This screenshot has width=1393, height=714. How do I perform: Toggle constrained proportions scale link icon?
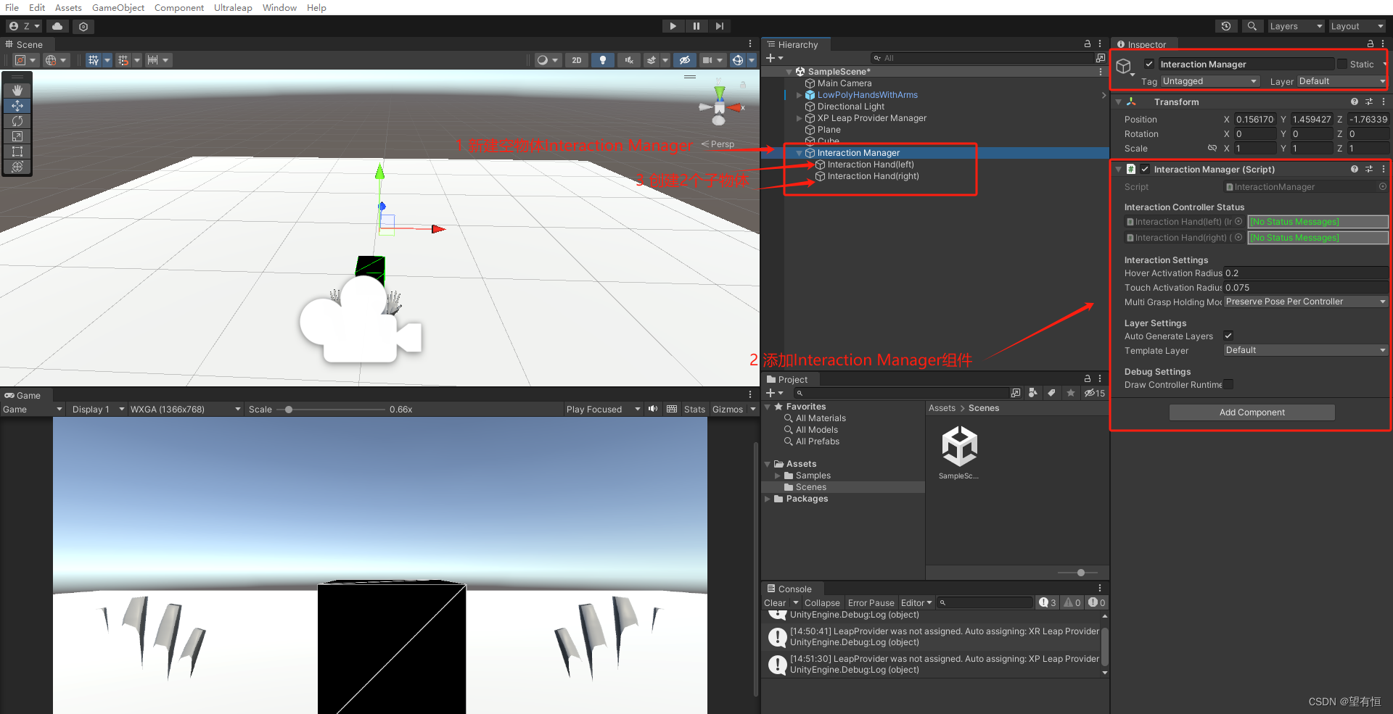pyautogui.click(x=1212, y=148)
